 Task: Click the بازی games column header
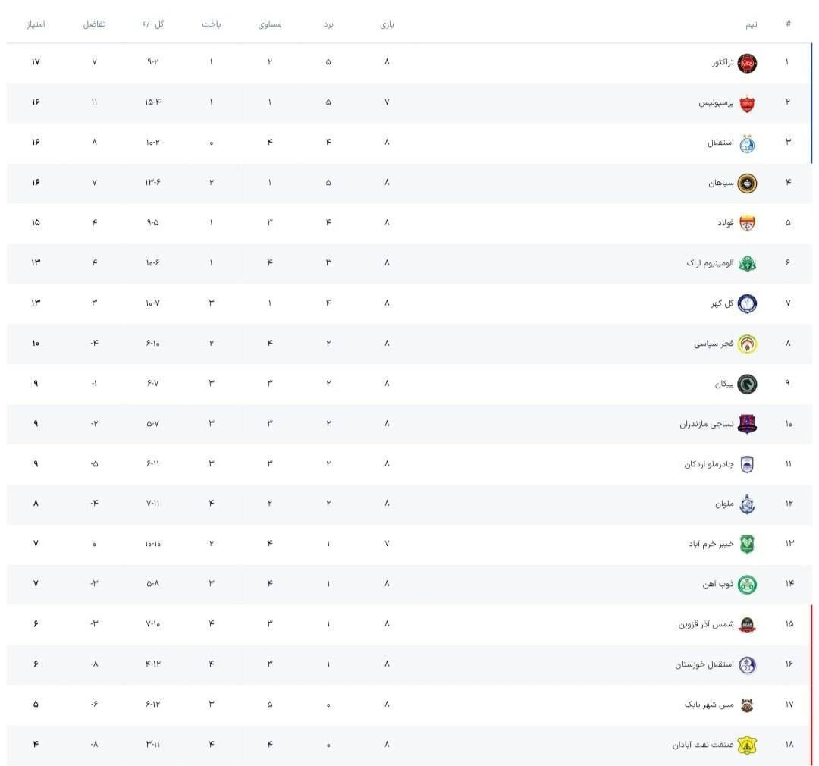coord(387,24)
